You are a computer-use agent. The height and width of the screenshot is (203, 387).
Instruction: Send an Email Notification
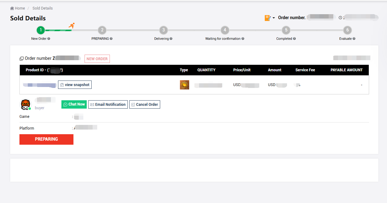(x=108, y=105)
